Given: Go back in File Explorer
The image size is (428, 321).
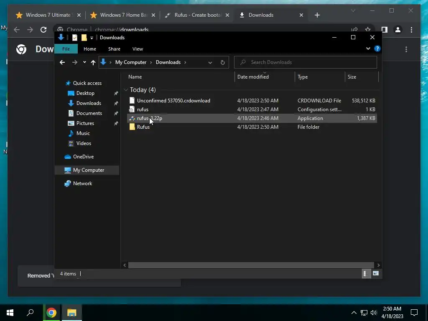Looking at the screenshot, I should point(62,62).
